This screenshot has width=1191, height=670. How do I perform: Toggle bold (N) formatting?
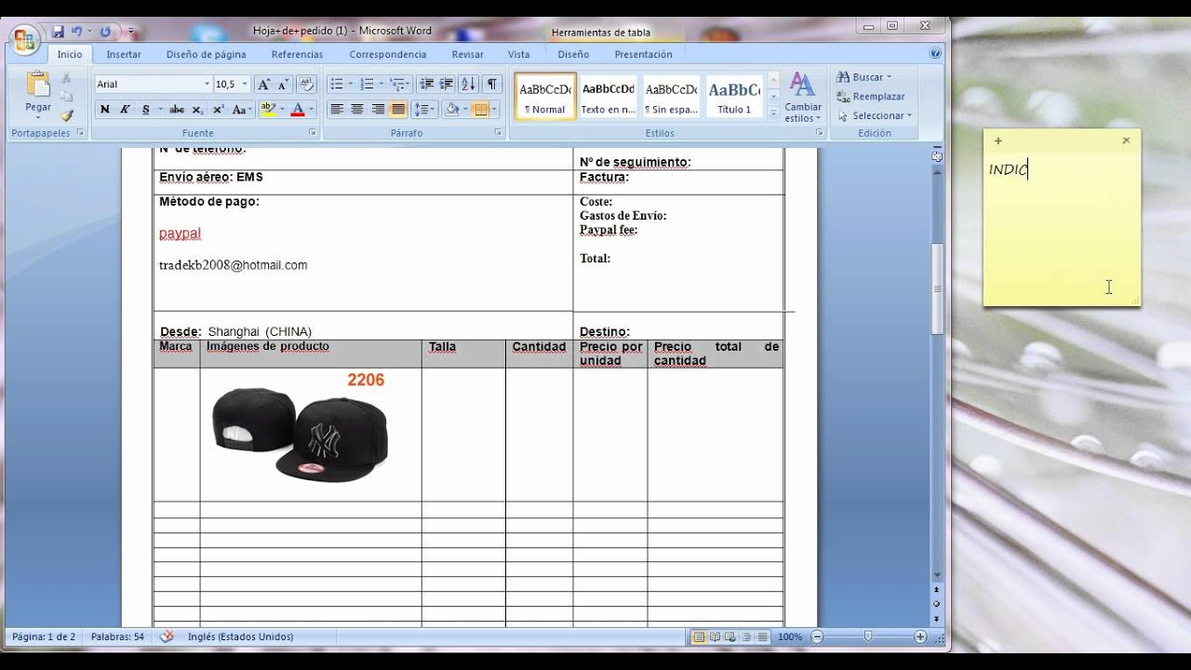pyautogui.click(x=104, y=109)
